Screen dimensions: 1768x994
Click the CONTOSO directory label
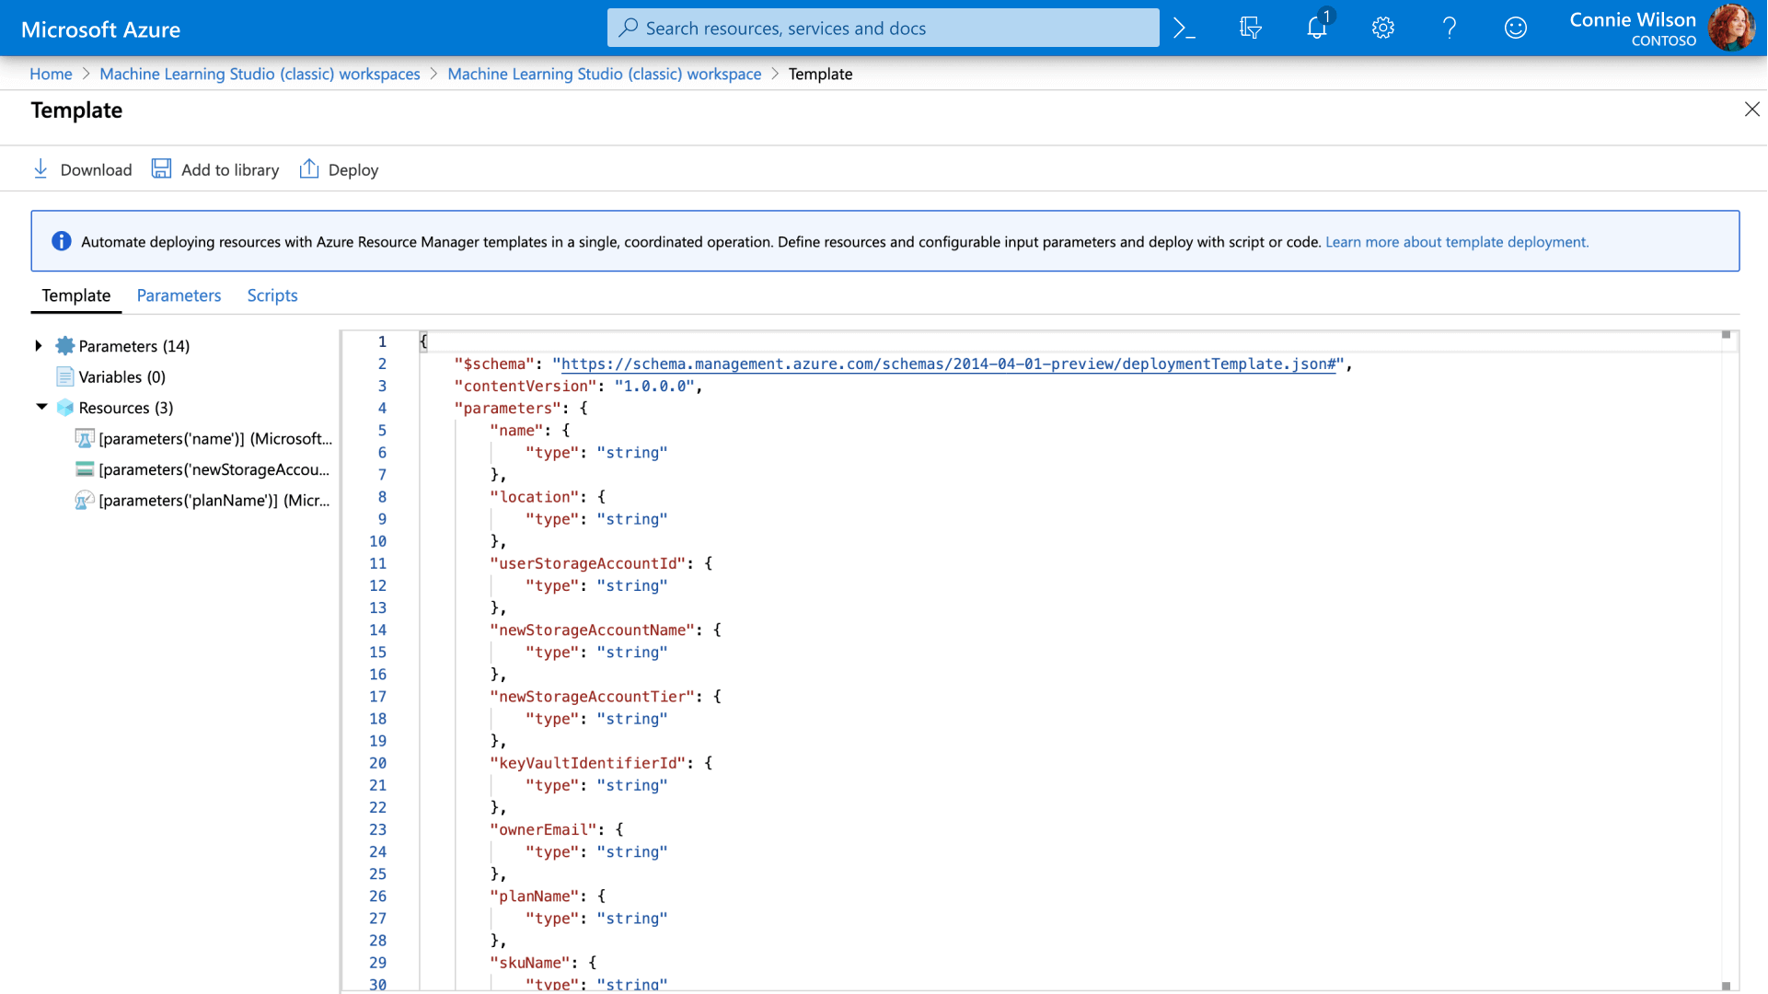click(x=1663, y=40)
